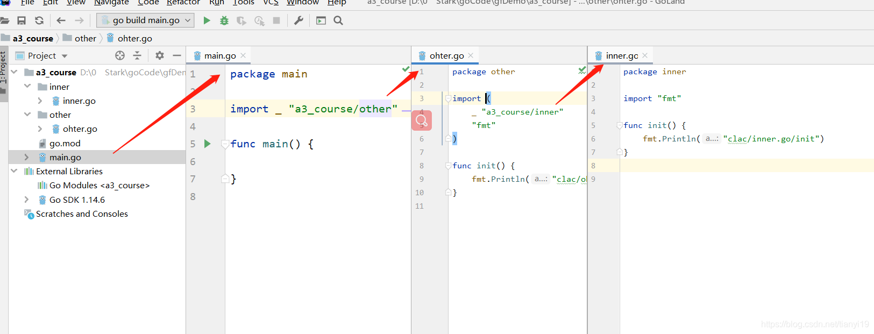Open Project panel gear options

click(160, 55)
